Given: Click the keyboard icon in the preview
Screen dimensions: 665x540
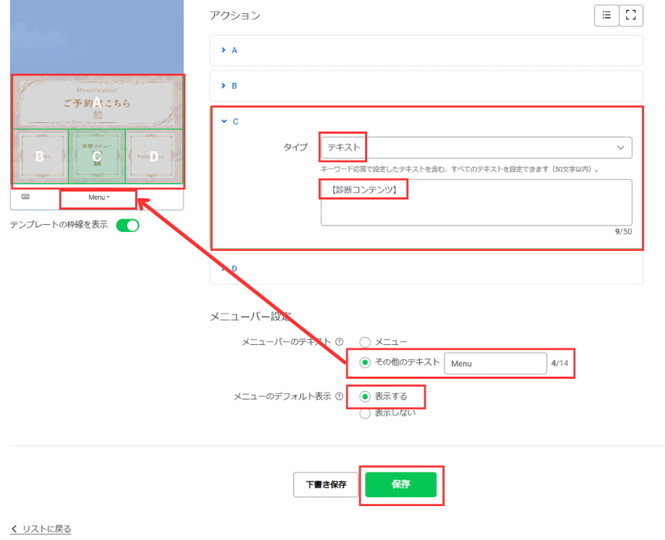Looking at the screenshot, I should tap(26, 197).
